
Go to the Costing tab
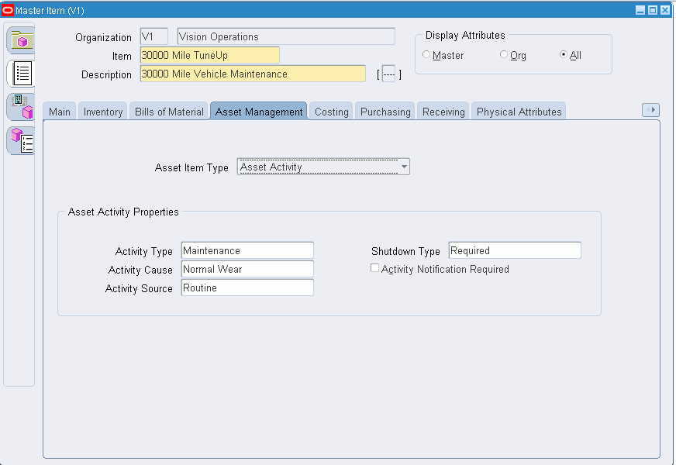click(331, 112)
